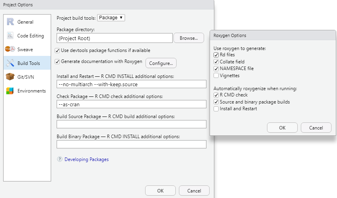Focus the Check Package options field
This screenshot has height=198, width=337.
click(131, 104)
